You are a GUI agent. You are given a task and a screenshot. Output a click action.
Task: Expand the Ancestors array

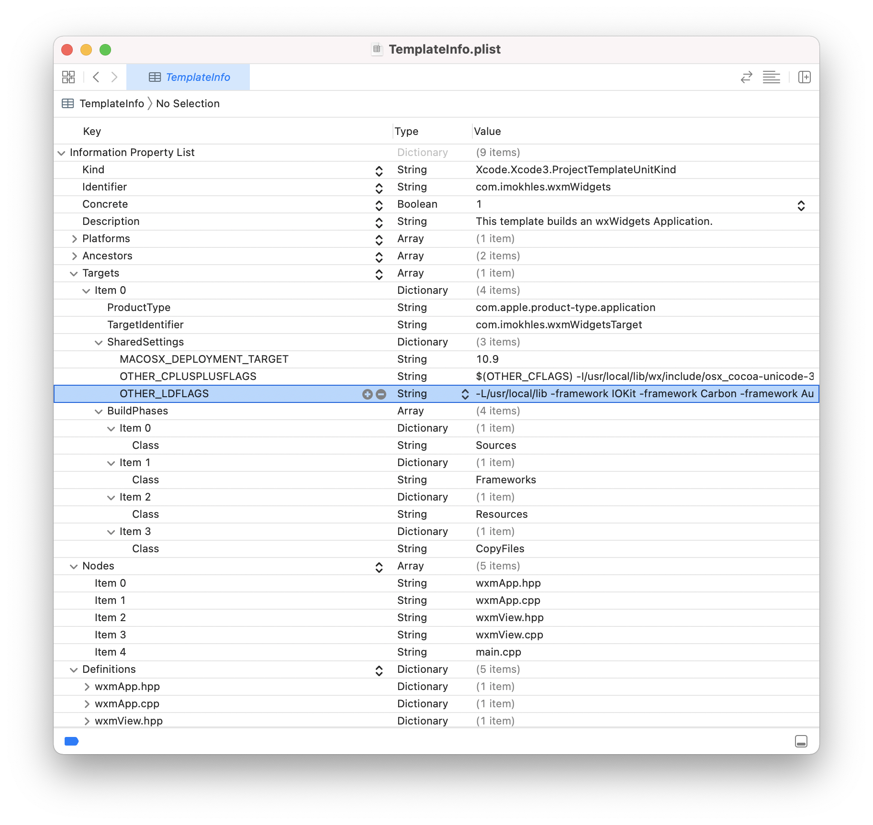[x=75, y=256]
